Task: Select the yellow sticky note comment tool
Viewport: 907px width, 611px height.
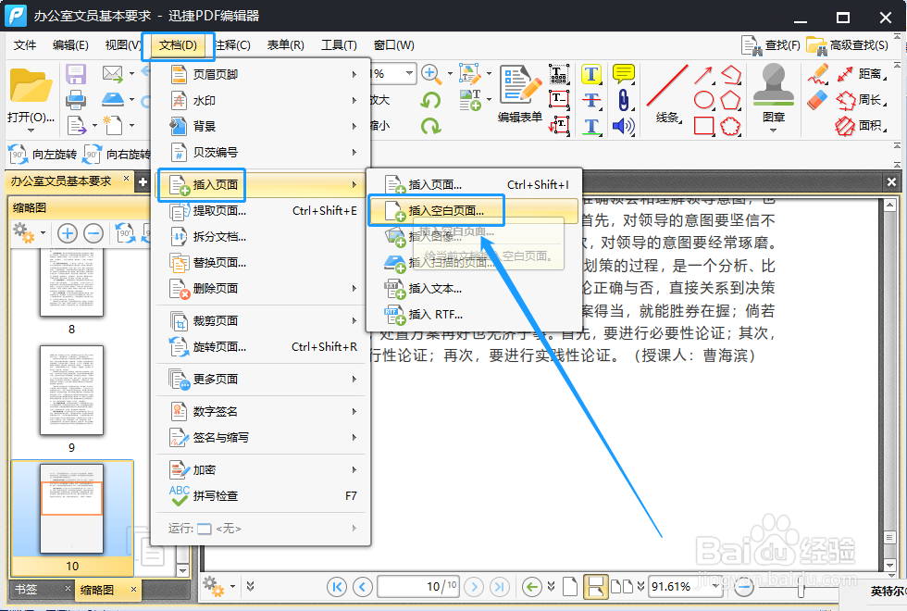Action: pyautogui.click(x=624, y=73)
